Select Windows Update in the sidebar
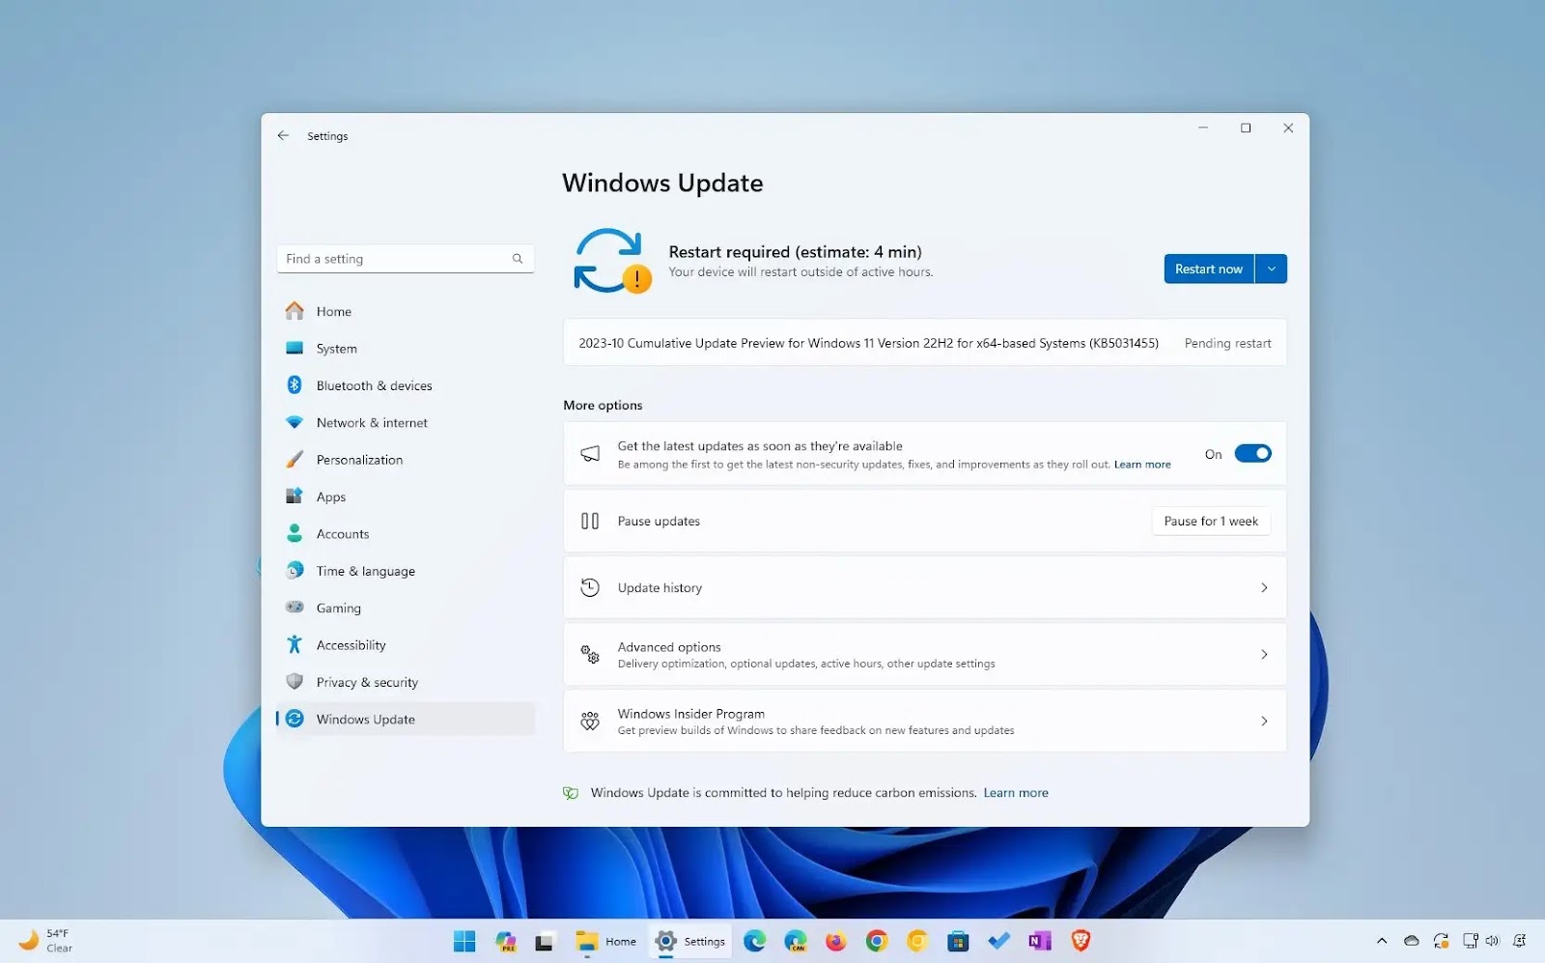 (406, 720)
